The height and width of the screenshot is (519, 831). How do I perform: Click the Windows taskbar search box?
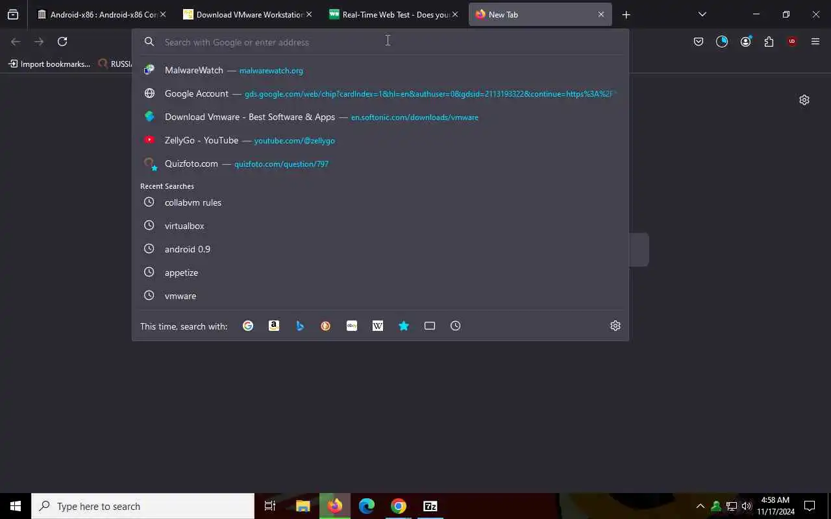tap(143, 506)
